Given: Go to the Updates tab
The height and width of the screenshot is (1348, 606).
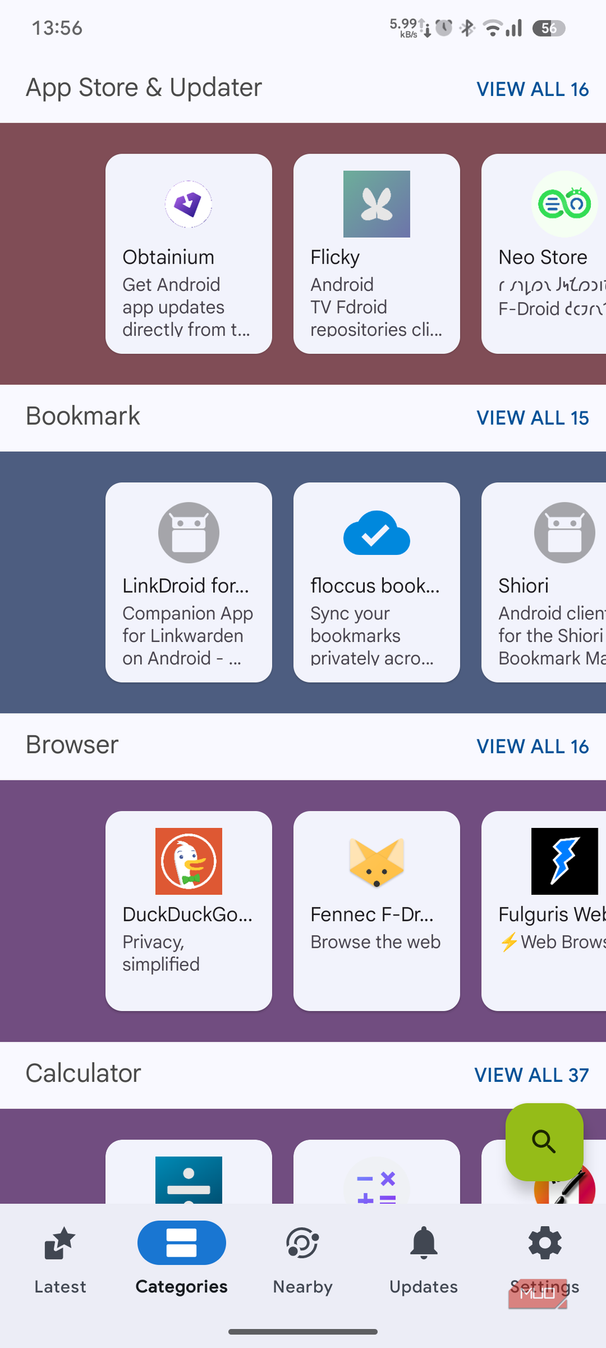Looking at the screenshot, I should click(x=424, y=1259).
